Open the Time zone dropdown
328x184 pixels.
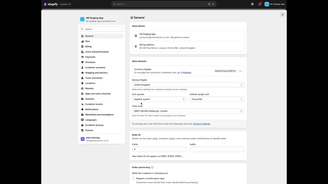point(188,111)
